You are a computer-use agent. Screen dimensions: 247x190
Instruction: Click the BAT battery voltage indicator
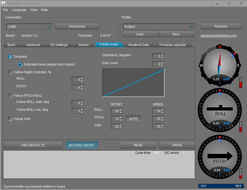pyautogui.click(x=221, y=186)
